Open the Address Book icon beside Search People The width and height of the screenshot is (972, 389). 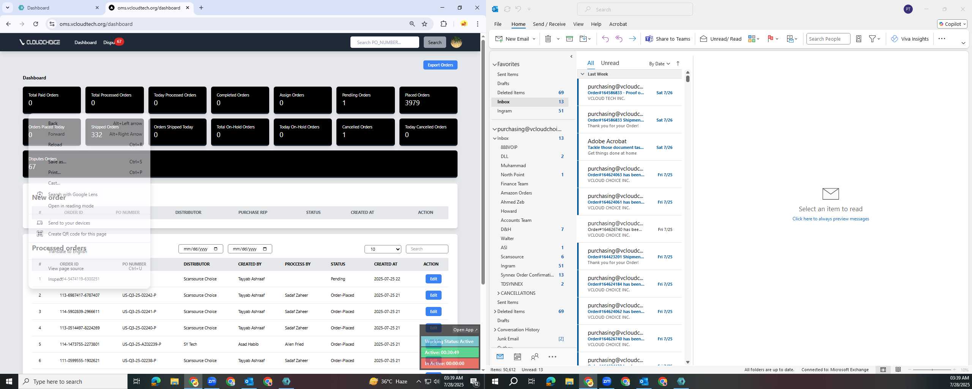[858, 39]
